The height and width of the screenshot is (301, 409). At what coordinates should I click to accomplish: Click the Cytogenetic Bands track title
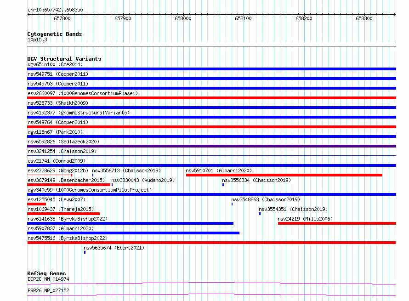coord(55,34)
